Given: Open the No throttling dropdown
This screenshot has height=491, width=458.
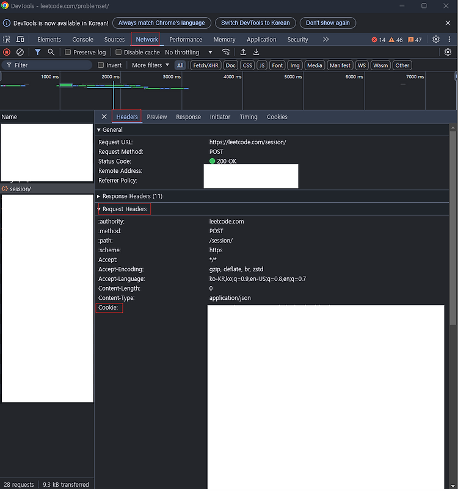Looking at the screenshot, I should 189,53.
